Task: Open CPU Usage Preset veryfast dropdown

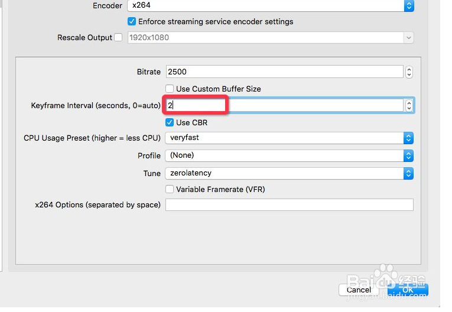Action: click(408, 138)
